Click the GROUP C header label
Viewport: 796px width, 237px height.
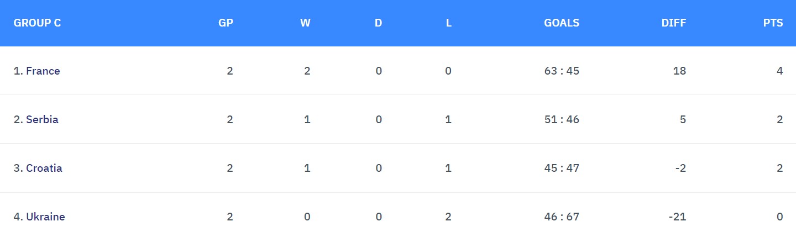pyautogui.click(x=37, y=23)
